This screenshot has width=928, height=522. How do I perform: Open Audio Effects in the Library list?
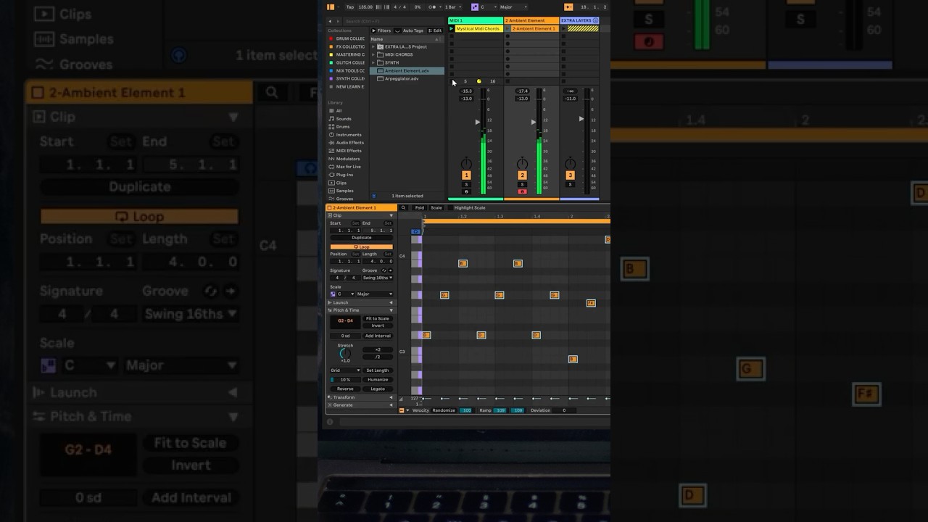tap(349, 143)
